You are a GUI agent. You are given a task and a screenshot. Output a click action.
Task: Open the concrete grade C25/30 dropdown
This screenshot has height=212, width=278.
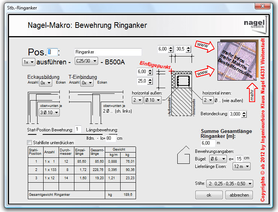[86, 61]
